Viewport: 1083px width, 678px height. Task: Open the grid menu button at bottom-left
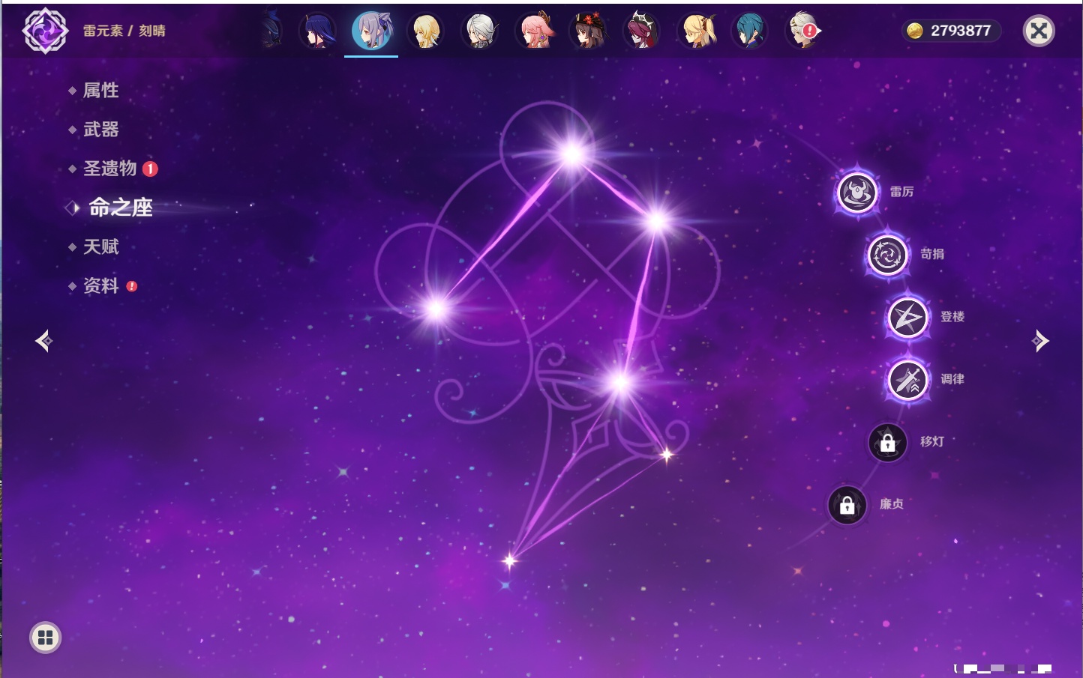(45, 638)
